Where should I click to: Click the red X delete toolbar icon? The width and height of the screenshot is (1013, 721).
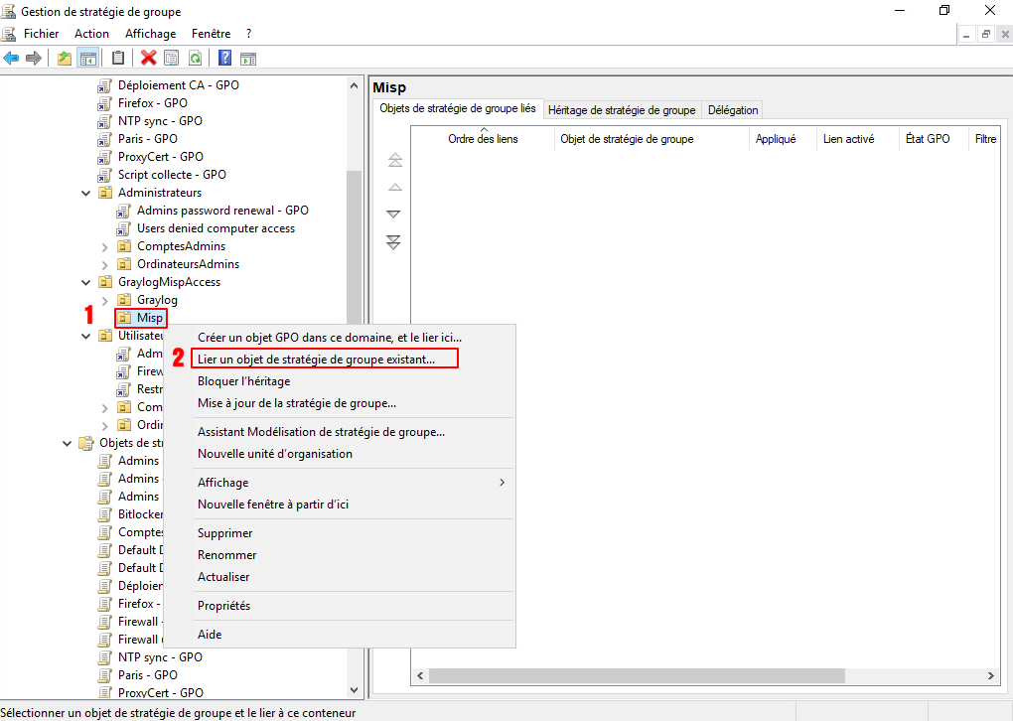click(x=149, y=58)
